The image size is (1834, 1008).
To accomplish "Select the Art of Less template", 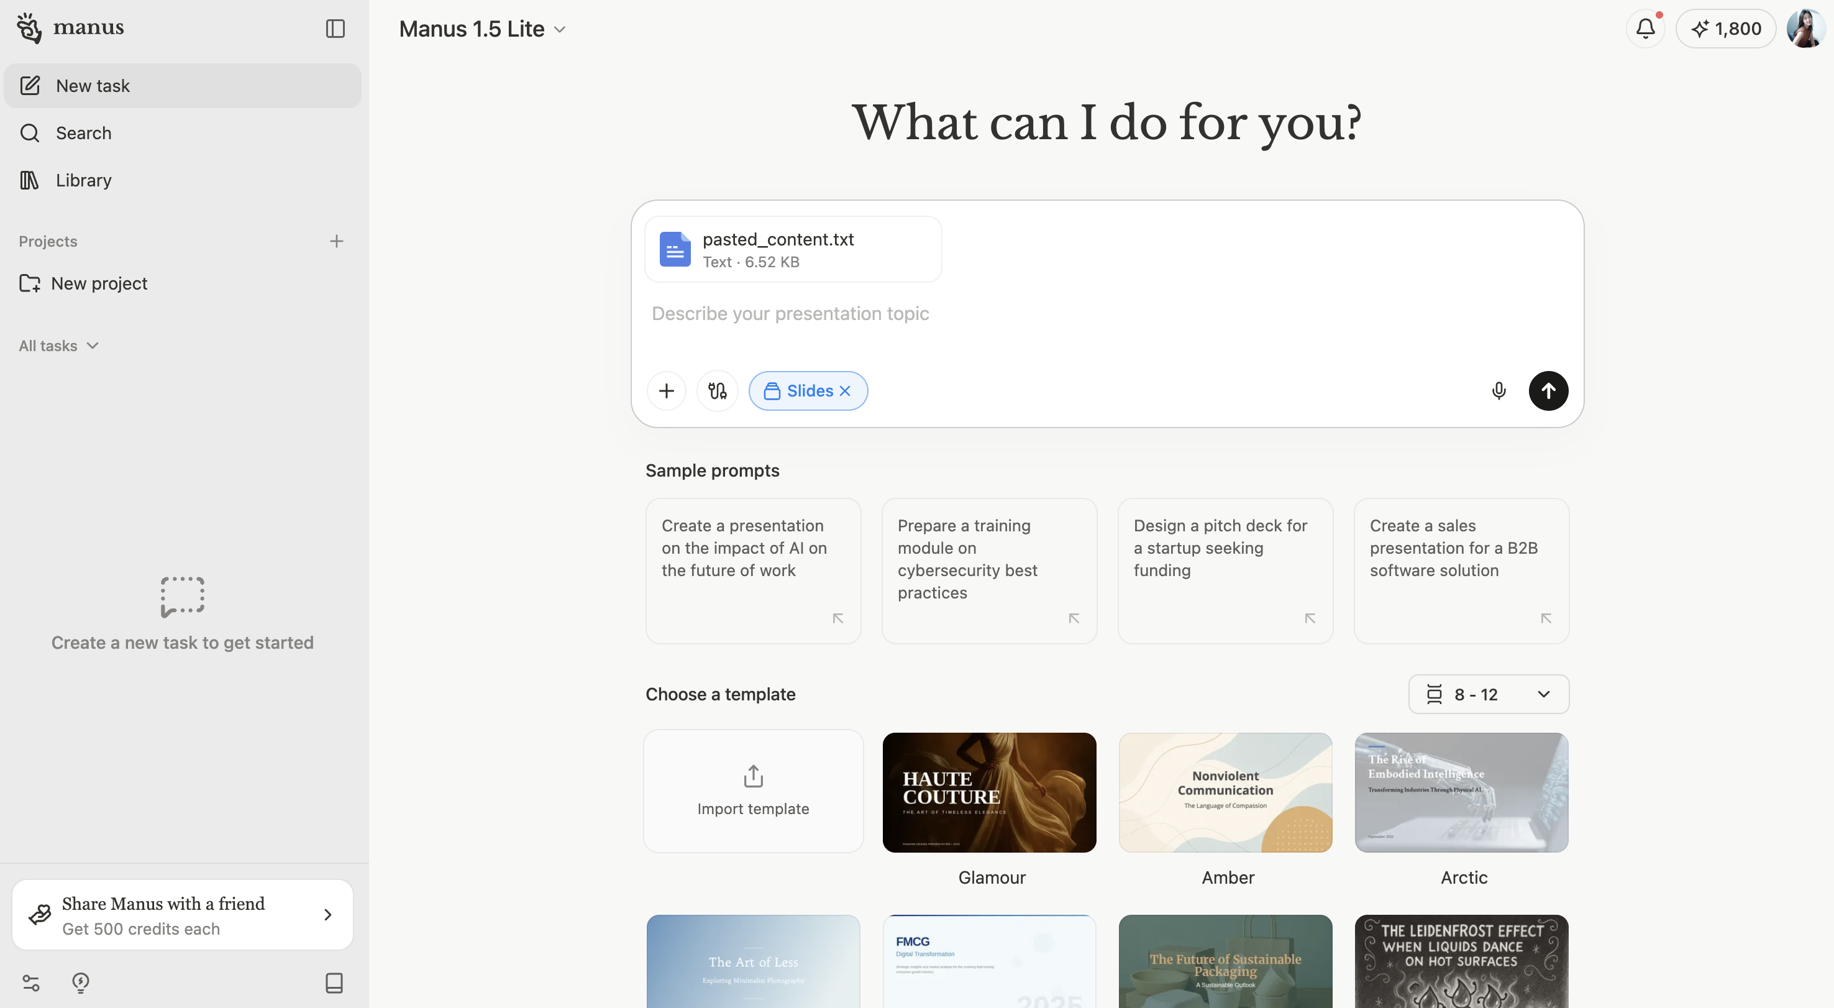I will [753, 961].
